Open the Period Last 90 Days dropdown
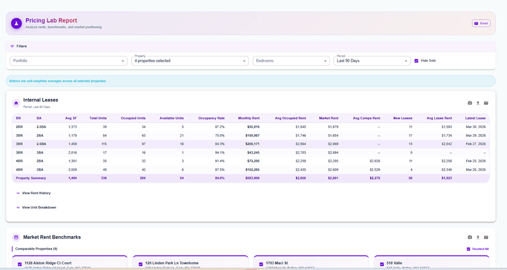Screen dimensions: 507x270 [372, 61]
